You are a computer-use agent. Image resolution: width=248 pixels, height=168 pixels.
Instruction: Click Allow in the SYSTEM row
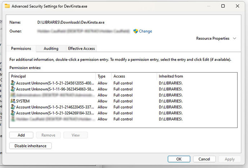[x=102, y=101]
